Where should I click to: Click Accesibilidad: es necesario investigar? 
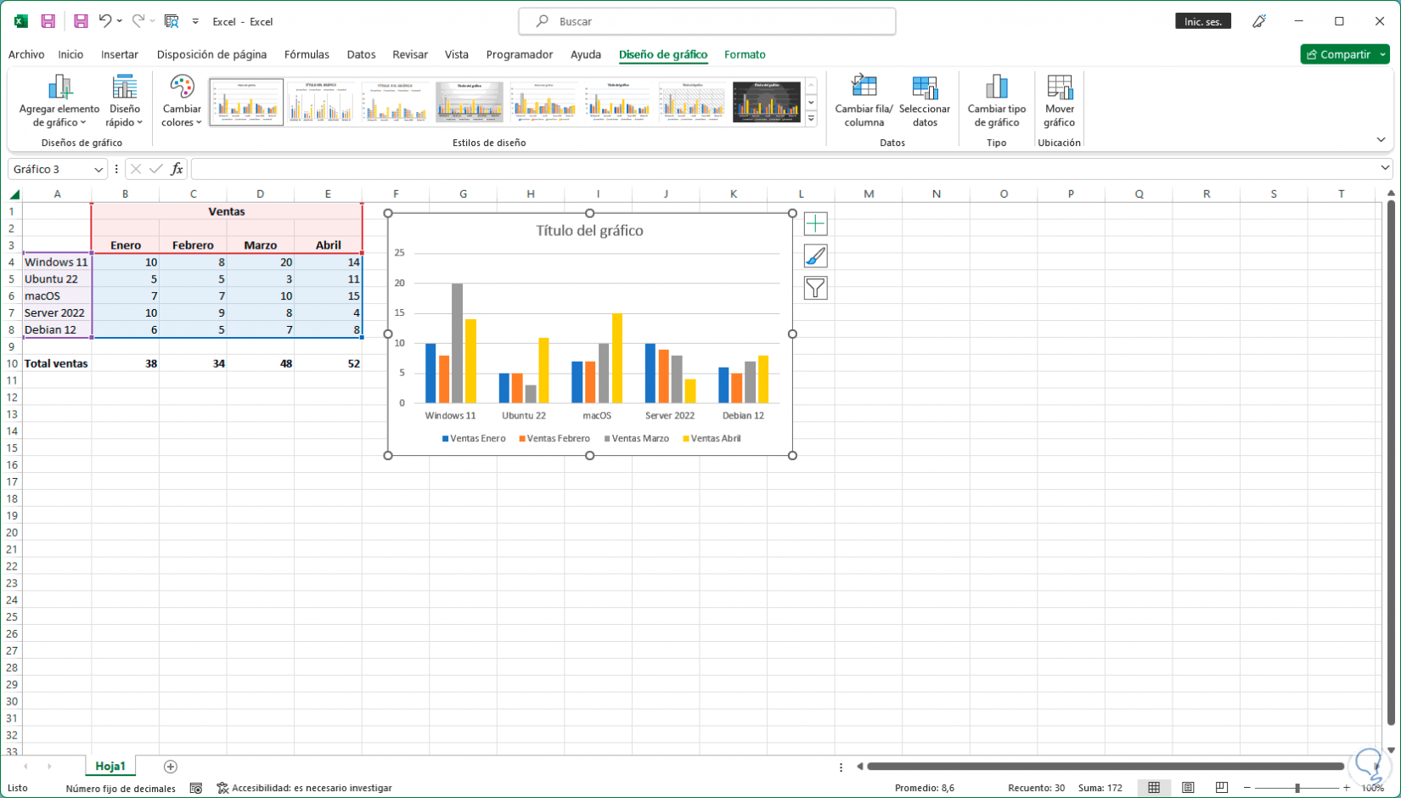click(x=304, y=788)
